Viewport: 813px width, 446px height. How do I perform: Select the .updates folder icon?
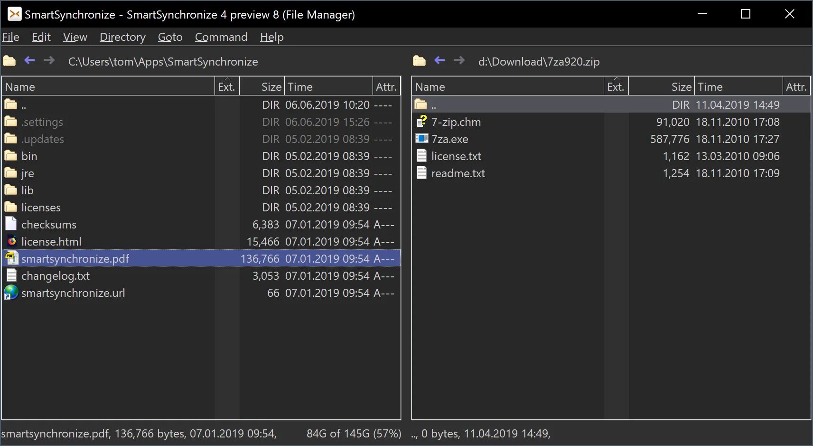point(11,139)
